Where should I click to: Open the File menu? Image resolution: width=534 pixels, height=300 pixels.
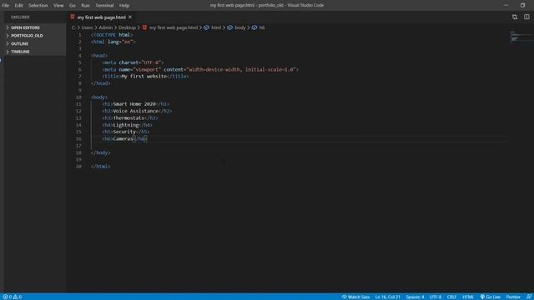tap(6, 6)
